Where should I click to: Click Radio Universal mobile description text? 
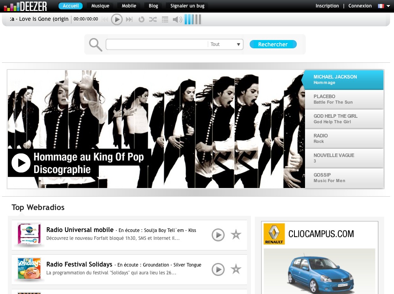113,238
